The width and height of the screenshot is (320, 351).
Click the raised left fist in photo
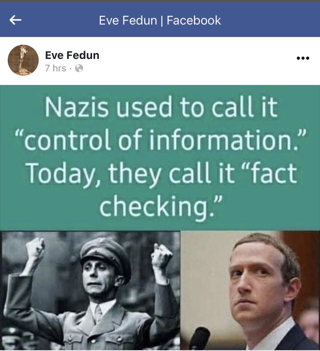[35, 249]
